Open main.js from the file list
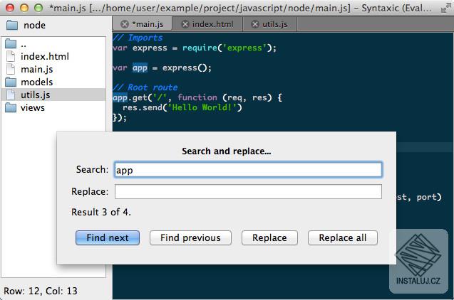454x300 pixels. point(53,69)
